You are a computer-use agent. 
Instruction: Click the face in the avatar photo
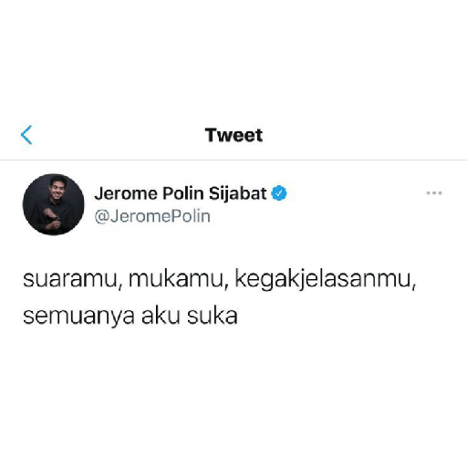57,188
